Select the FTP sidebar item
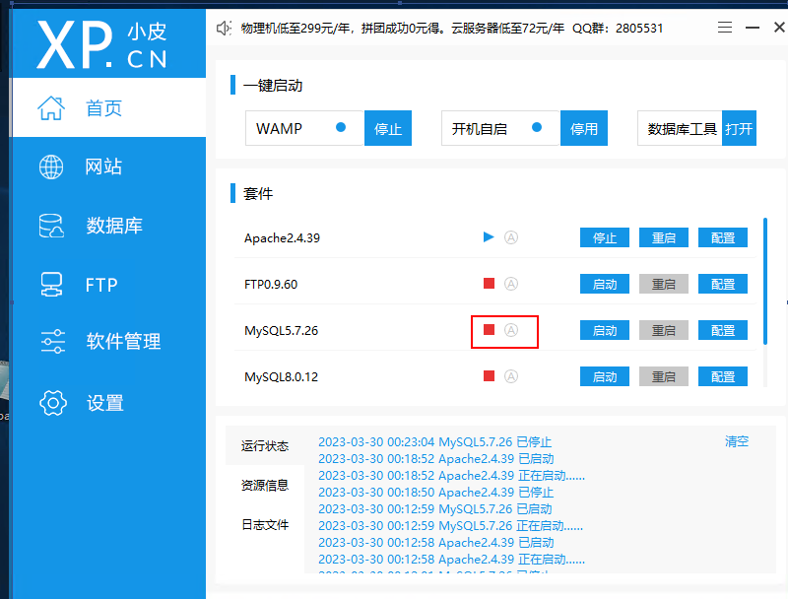788x599 pixels. pyautogui.click(x=108, y=285)
